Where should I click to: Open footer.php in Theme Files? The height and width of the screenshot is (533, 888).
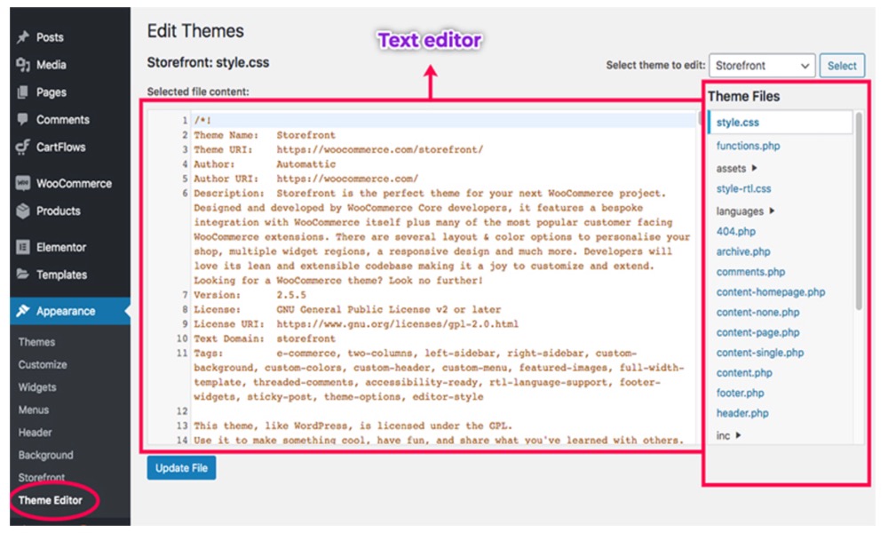click(740, 394)
